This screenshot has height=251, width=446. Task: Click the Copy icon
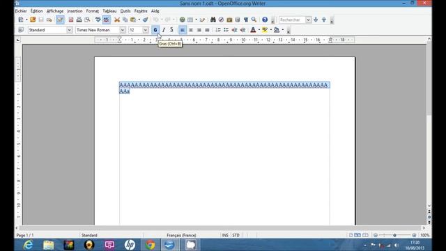coord(125,20)
